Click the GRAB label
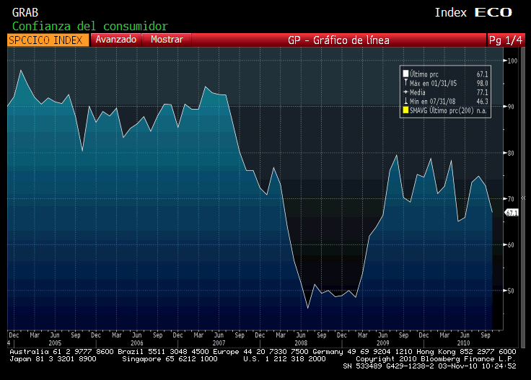 click(25, 12)
